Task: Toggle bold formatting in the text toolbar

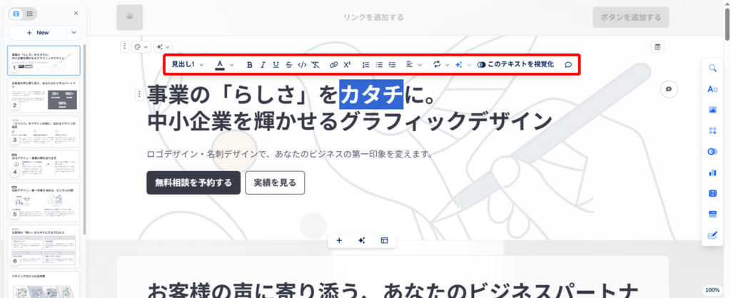Action: pyautogui.click(x=250, y=65)
